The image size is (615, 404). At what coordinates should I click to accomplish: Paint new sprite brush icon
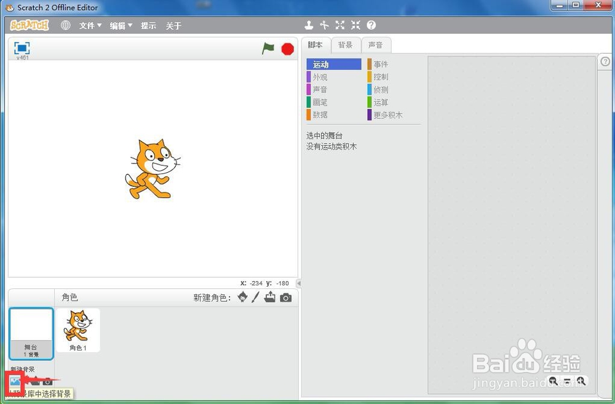(255, 298)
